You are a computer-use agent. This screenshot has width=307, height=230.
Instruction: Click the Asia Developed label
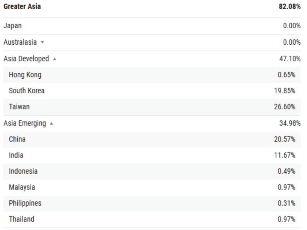26,59
